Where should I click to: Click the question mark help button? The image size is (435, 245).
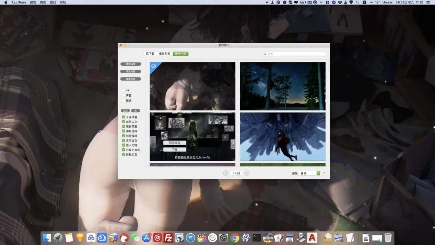tap(324, 173)
